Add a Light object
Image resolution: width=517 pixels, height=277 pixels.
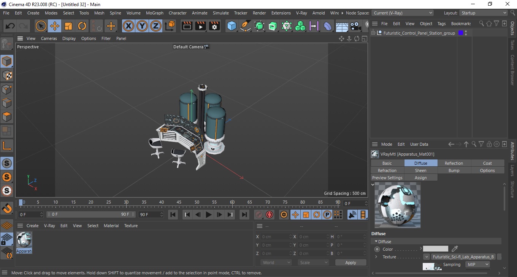pos(366,26)
